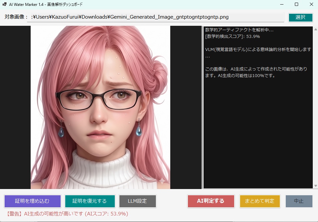Select the pink-haired character preview image
This screenshot has width=318, height=222.
coord(100,108)
